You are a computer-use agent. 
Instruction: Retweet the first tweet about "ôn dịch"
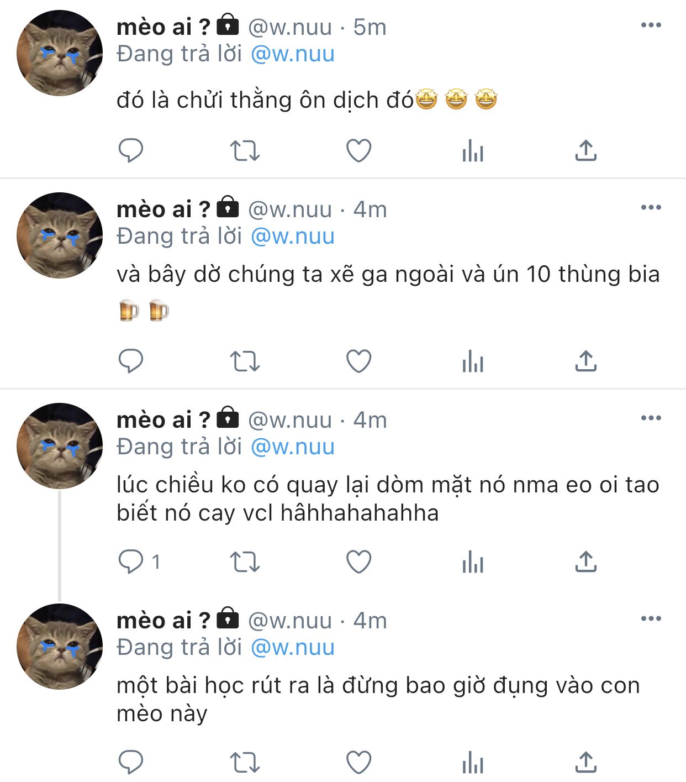click(245, 150)
